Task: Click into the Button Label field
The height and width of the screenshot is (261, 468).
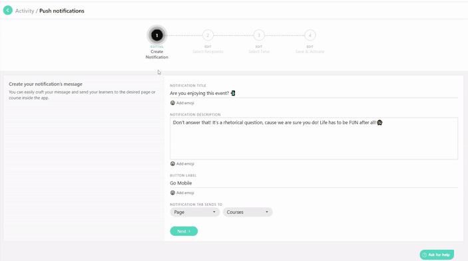Action: [314, 183]
